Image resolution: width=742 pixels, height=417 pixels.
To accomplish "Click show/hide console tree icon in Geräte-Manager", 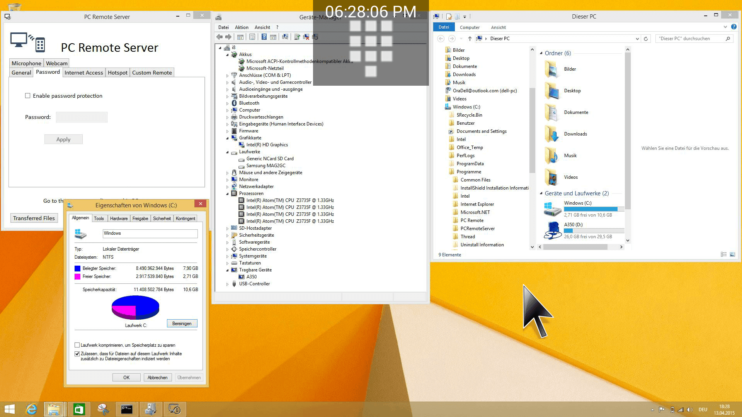I will click(x=240, y=37).
